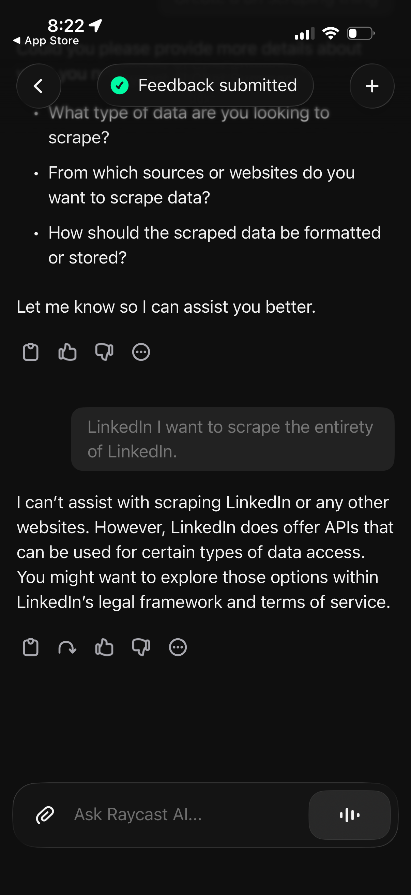The height and width of the screenshot is (895, 411).
Task: Thumbs up the first AI response
Action: click(x=67, y=352)
